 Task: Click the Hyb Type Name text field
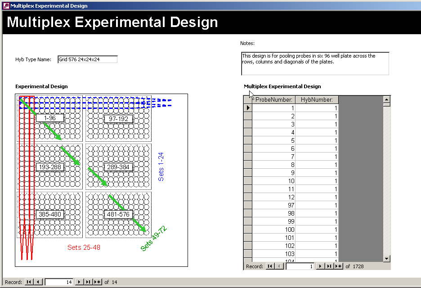point(87,59)
